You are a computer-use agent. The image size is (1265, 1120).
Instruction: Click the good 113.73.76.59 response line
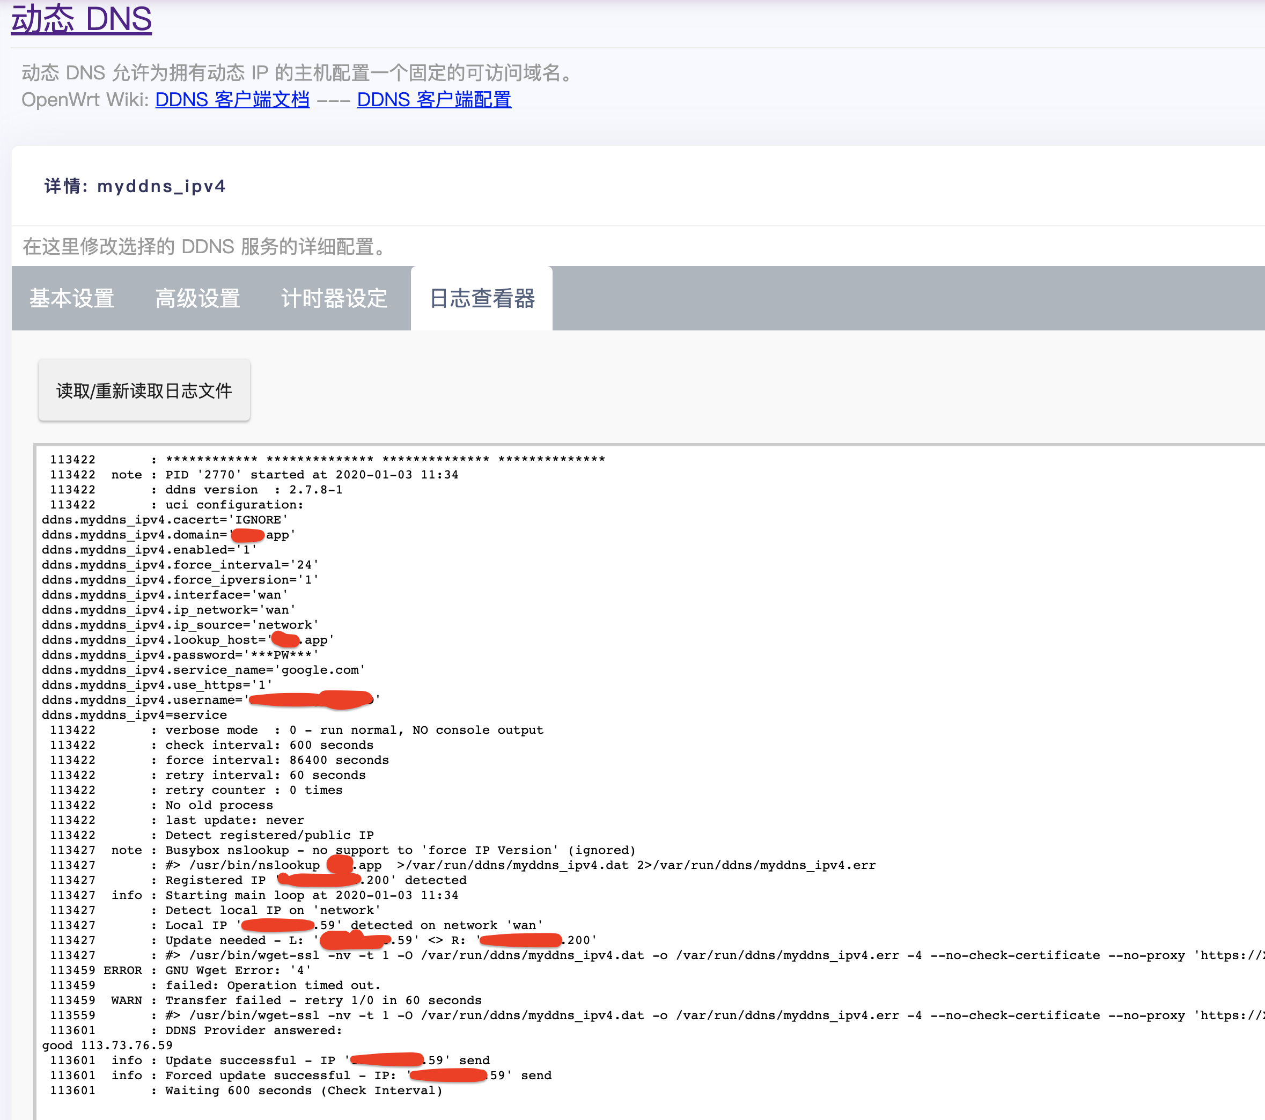click(x=106, y=1044)
